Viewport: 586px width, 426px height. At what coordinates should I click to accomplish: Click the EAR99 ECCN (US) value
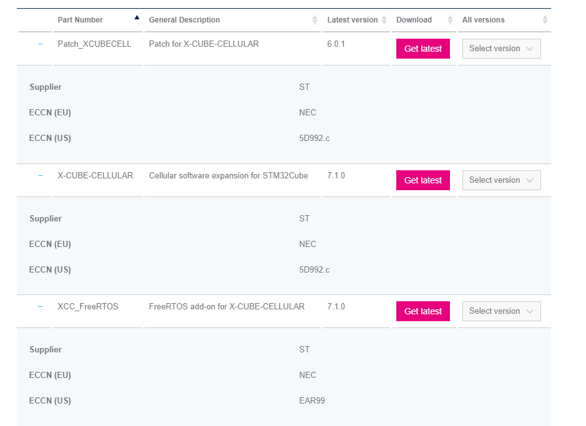(x=311, y=400)
